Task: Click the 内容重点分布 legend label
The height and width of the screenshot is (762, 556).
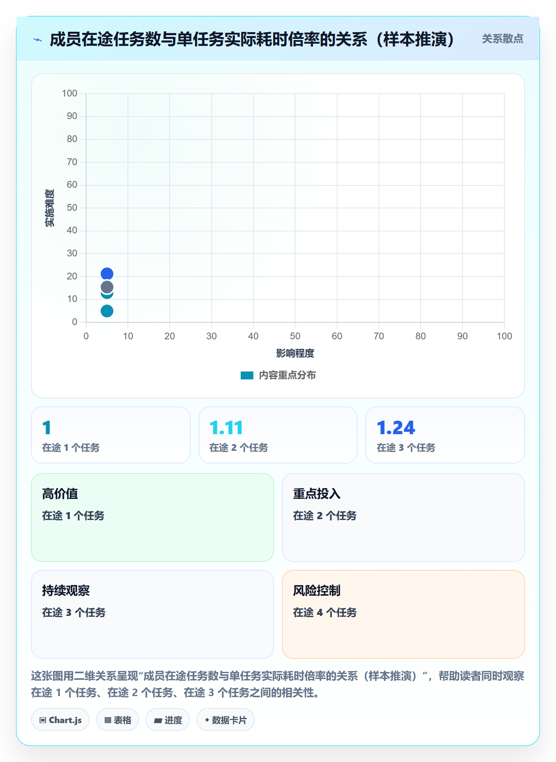Action: click(287, 375)
